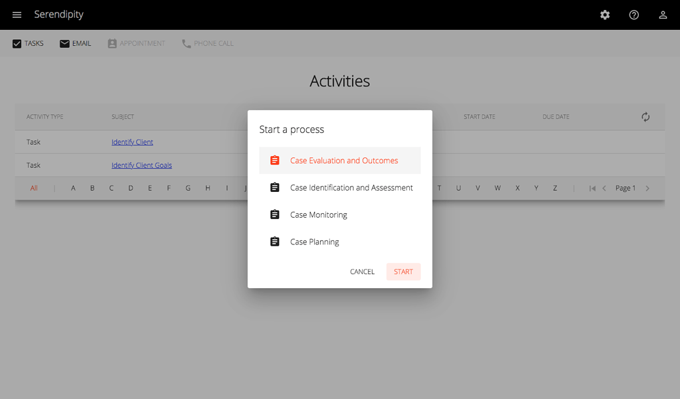Switch to the Email activity tab

click(x=75, y=42)
